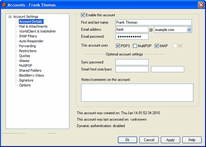Viewport: 206px width, 147px height.
Task: Toggle the IMAP checkbox
Action: [156, 46]
